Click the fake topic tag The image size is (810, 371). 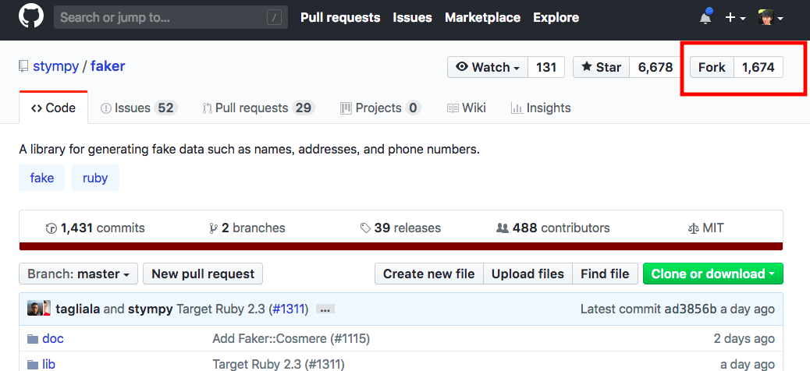(42, 178)
